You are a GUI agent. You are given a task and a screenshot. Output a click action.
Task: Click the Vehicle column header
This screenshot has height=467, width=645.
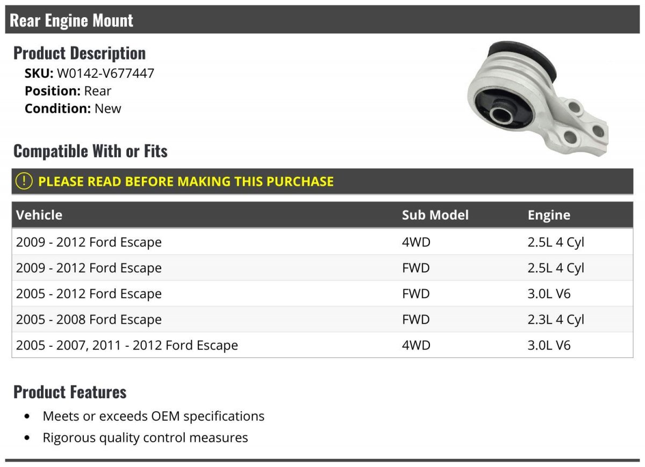pos(39,215)
